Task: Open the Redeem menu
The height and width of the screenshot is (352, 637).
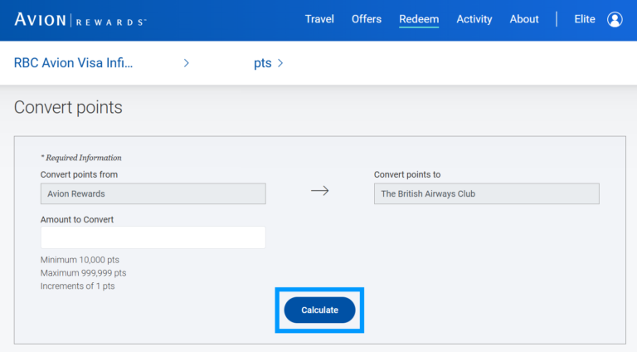Action: (419, 19)
